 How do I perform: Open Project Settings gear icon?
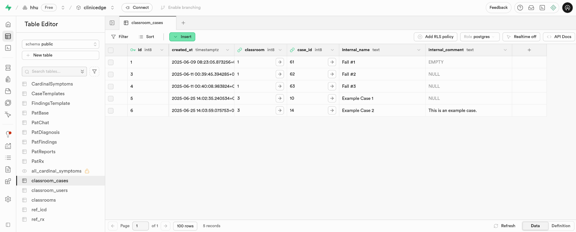tap(8, 199)
